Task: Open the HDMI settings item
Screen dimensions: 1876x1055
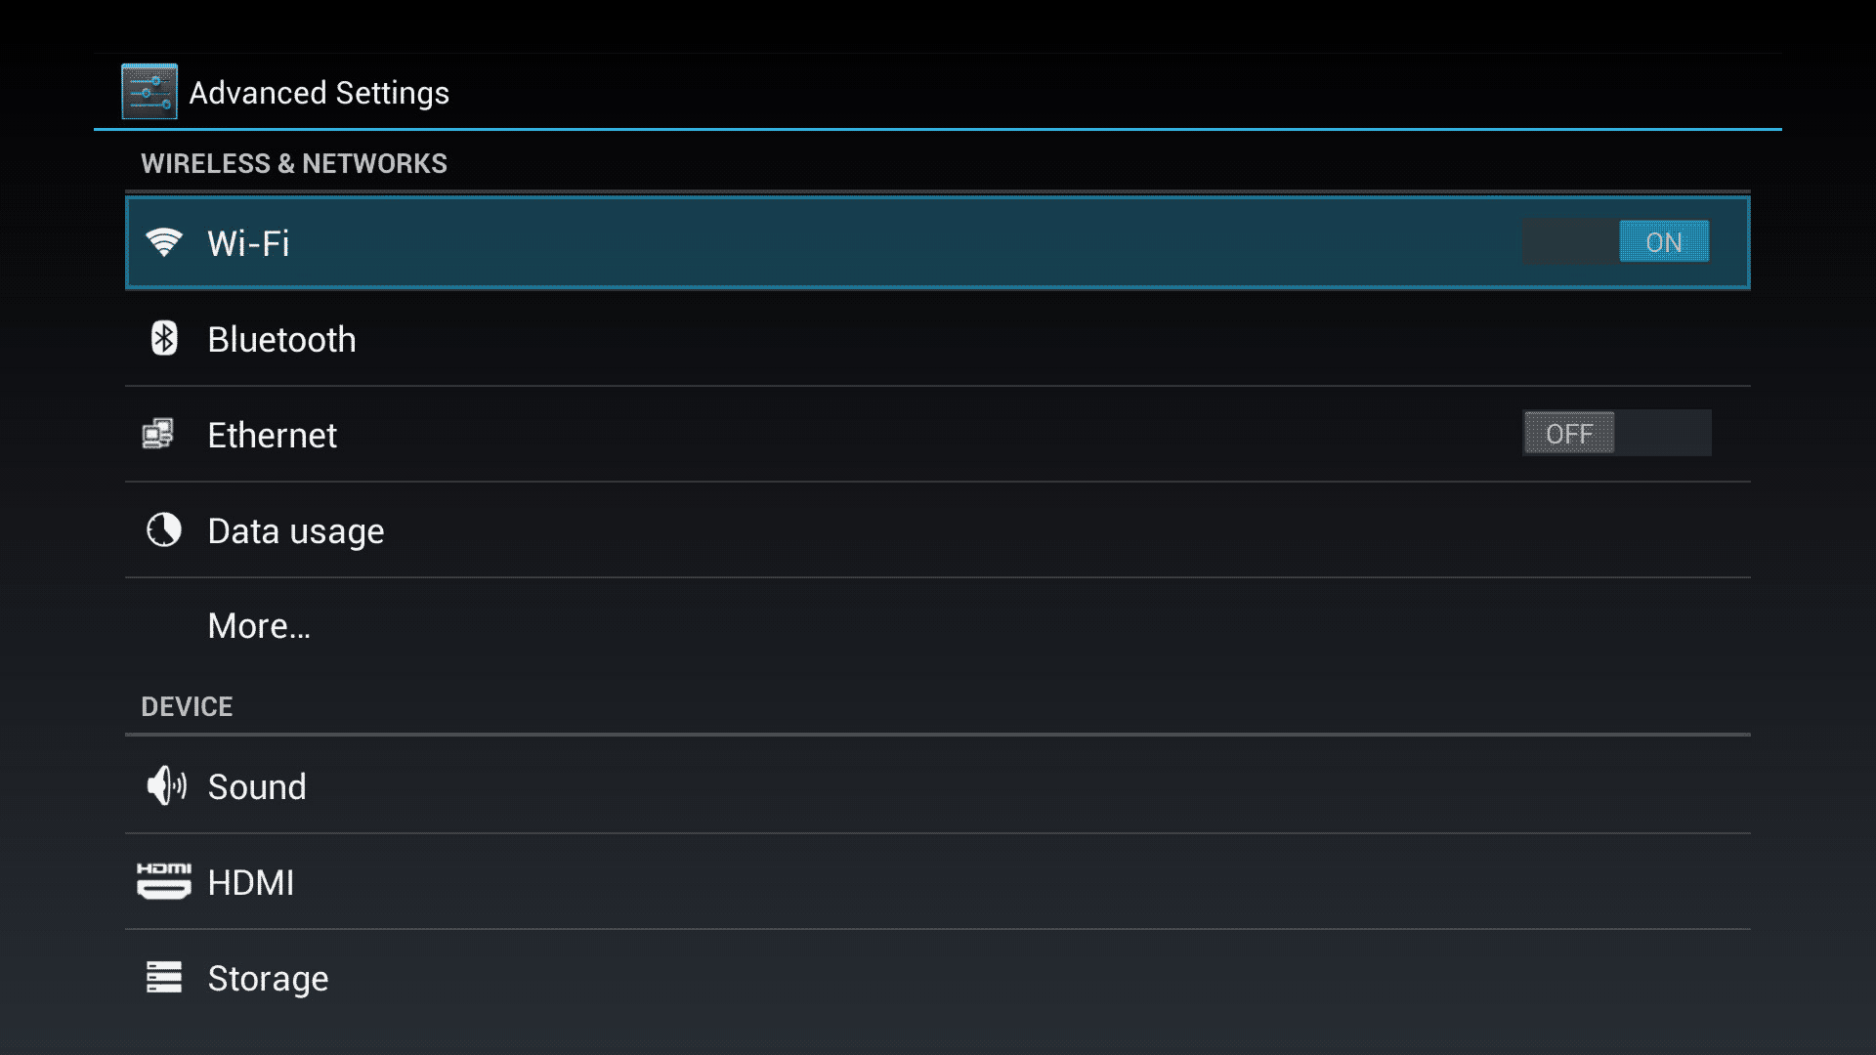Action: (938, 882)
